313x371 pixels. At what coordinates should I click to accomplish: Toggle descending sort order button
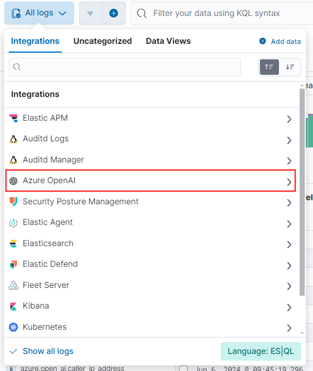coord(290,67)
